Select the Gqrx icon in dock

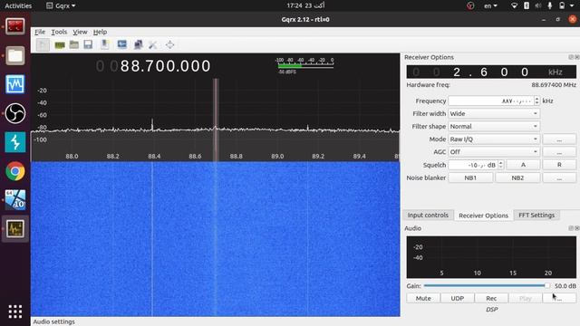click(x=15, y=229)
